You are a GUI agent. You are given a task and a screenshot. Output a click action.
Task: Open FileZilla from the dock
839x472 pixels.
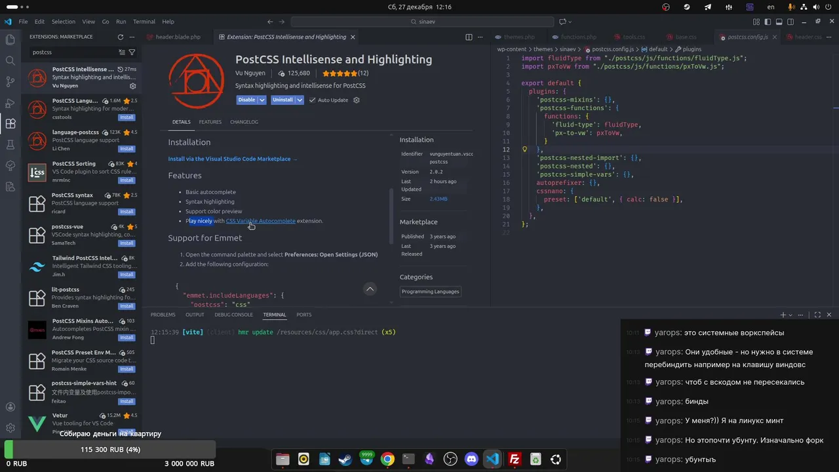tap(515, 460)
